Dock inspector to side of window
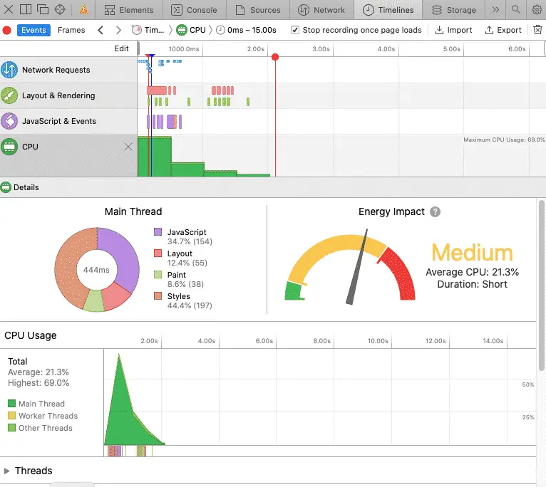The width and height of the screenshot is (546, 487). 26,9
